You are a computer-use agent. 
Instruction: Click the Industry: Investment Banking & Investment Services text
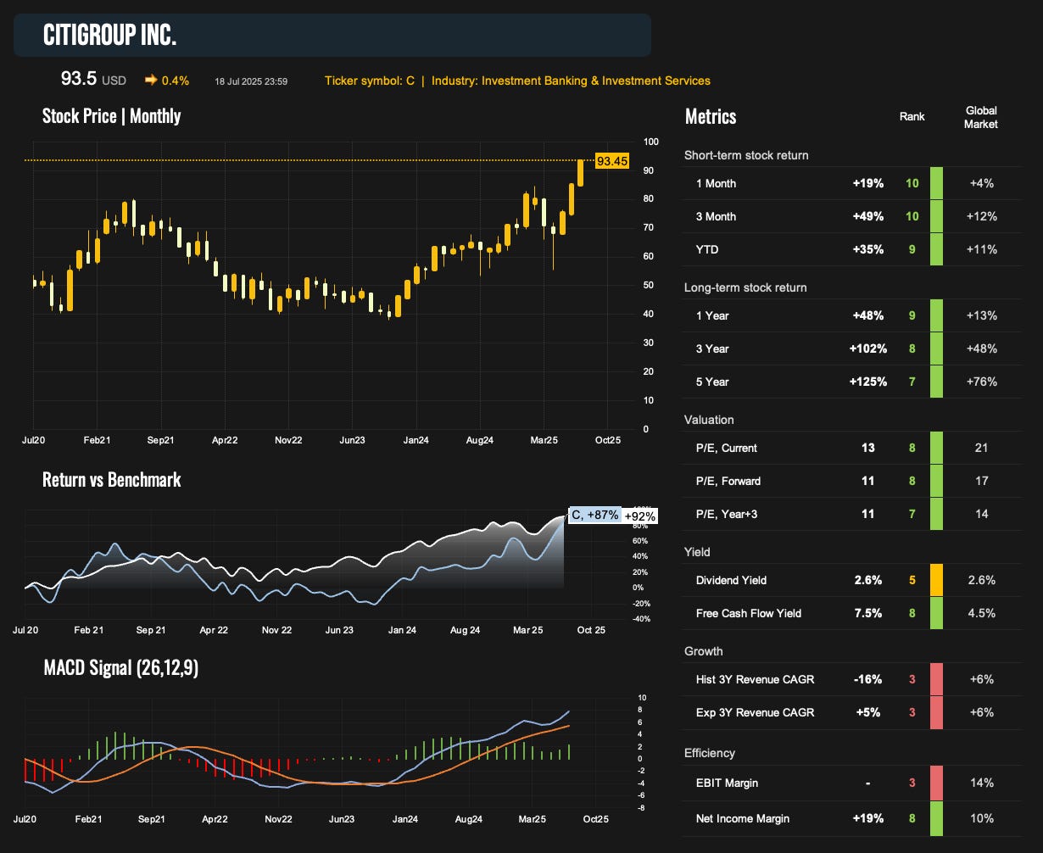pos(571,81)
